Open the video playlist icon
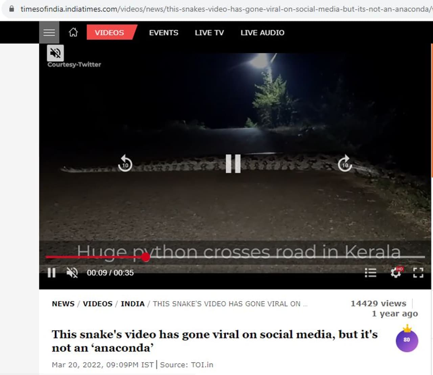 point(370,273)
